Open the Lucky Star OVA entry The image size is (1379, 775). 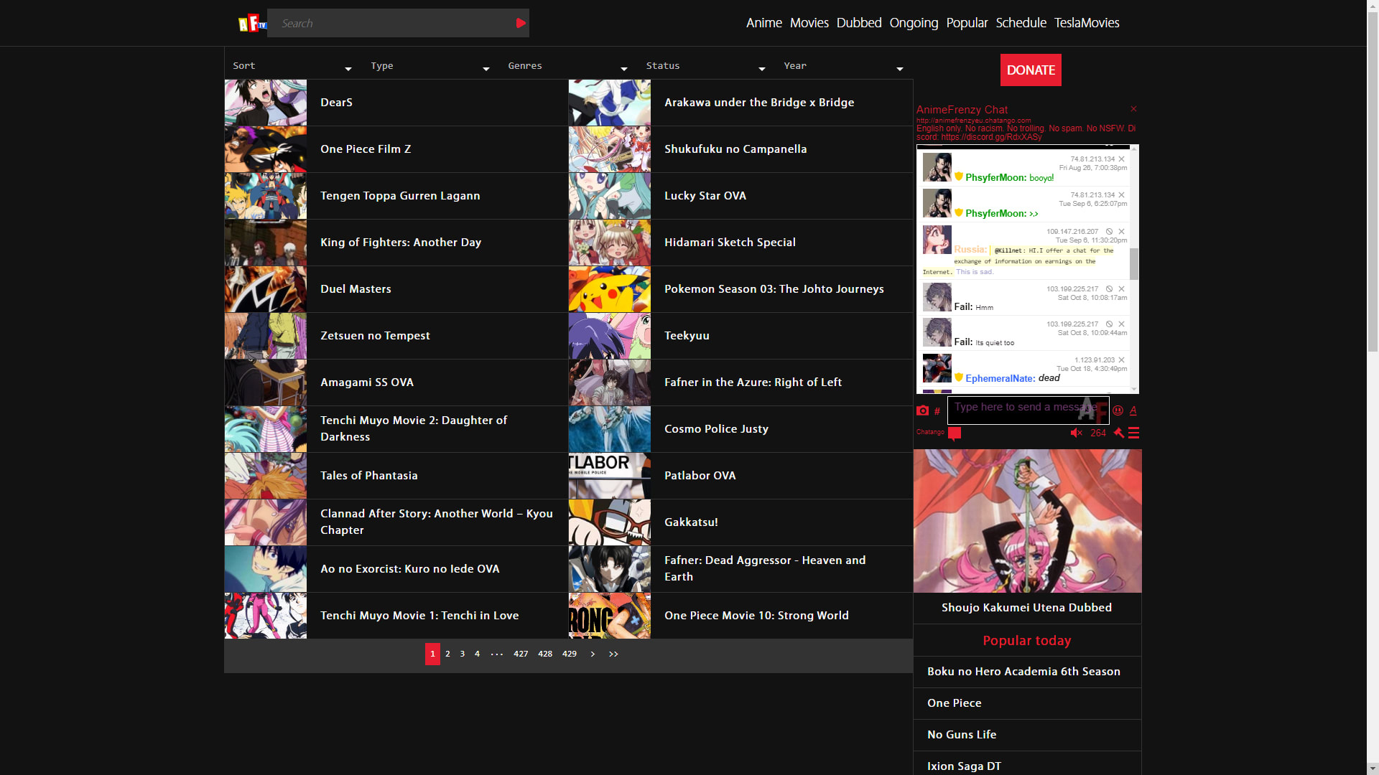point(705,196)
